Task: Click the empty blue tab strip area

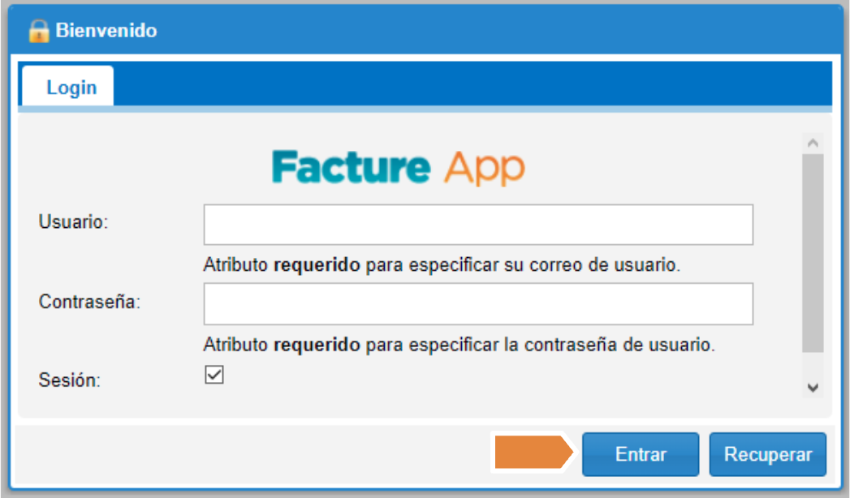Action: [x=471, y=84]
